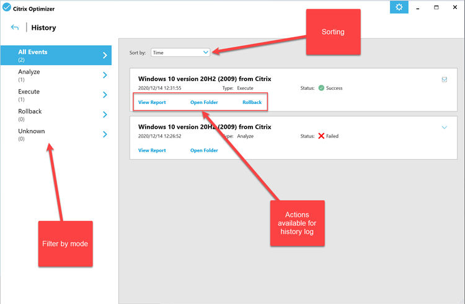The image size is (465, 304).
Task: Open Folder for the Execute event
Action: point(204,102)
